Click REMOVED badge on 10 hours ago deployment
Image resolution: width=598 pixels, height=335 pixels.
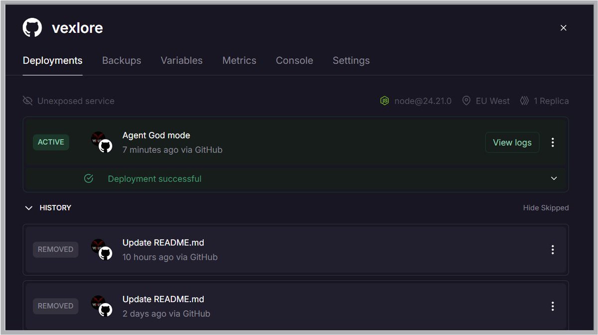[55, 249]
